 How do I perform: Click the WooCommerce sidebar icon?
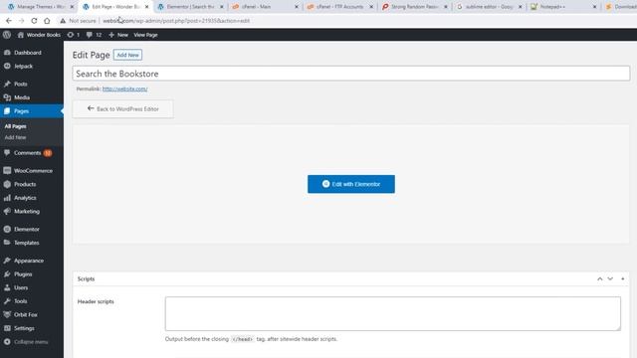click(x=7, y=170)
